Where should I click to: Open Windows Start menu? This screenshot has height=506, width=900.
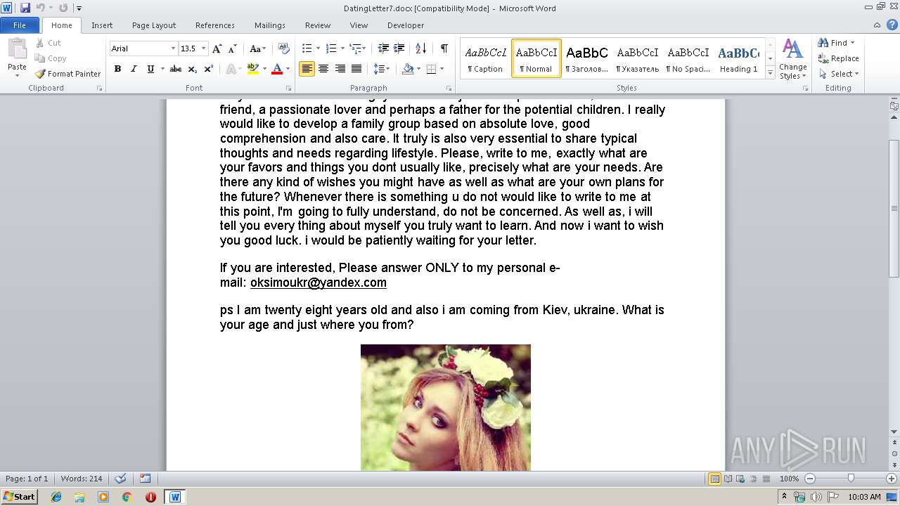click(x=19, y=497)
